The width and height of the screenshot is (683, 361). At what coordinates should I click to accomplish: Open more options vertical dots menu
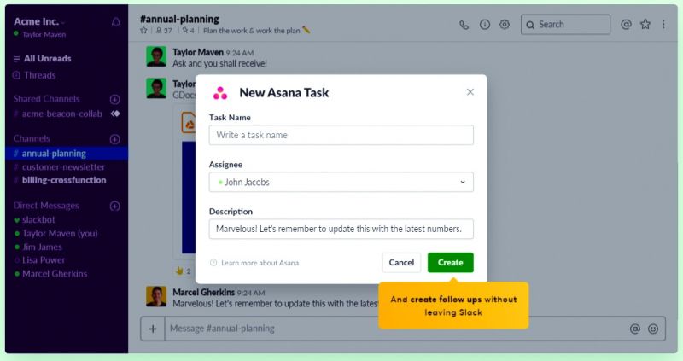tap(663, 25)
